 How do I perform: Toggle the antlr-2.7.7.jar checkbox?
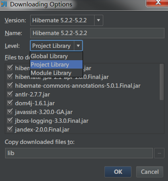(10, 94)
